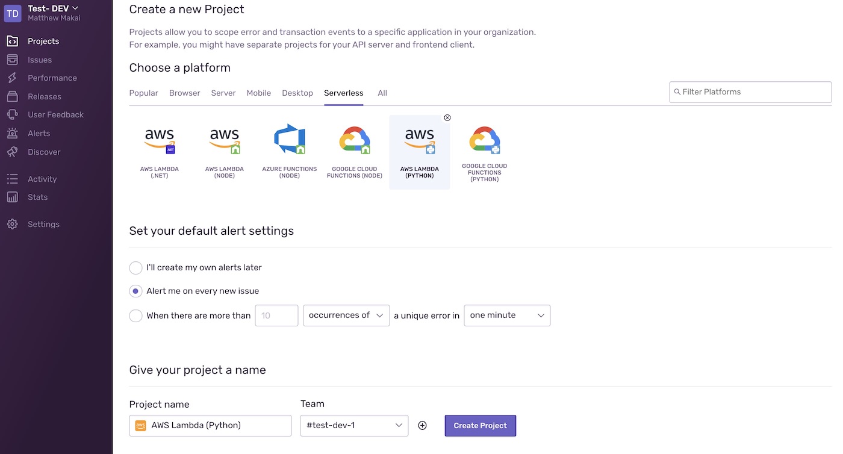This screenshot has height=454, width=843.
Task: Open the Alerts sidebar section
Action: tap(38, 133)
